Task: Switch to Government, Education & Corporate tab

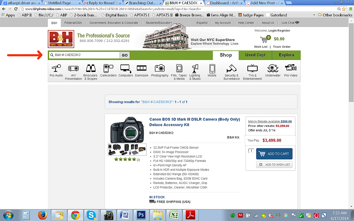Action: [x=114, y=23]
